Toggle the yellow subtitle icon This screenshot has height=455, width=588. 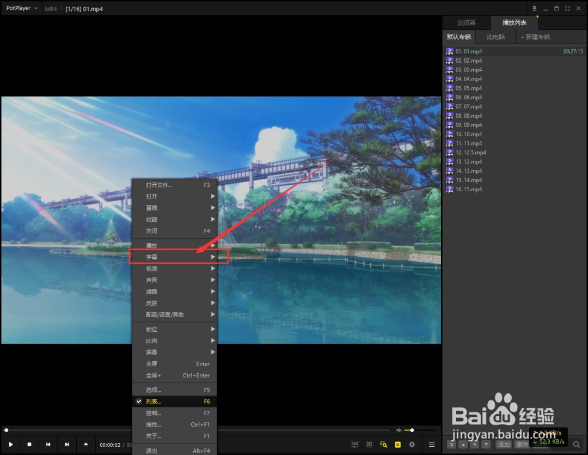(398, 445)
